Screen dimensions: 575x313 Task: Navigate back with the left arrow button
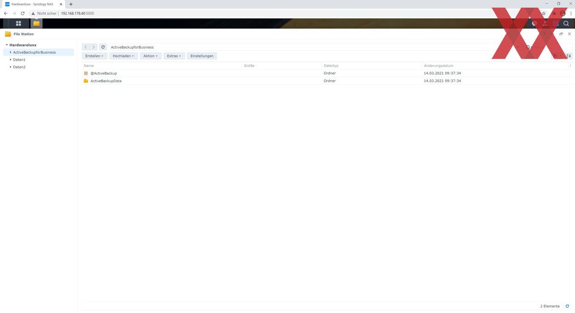point(85,47)
